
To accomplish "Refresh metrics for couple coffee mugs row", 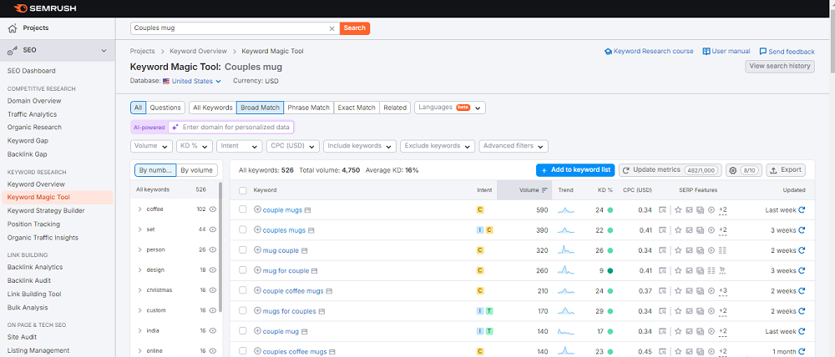I will pos(802,290).
